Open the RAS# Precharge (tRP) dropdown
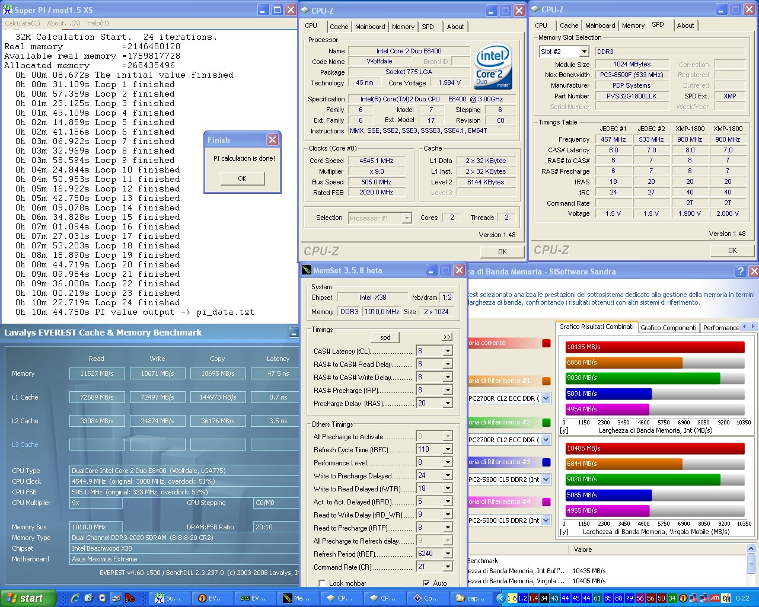This screenshot has height=607, width=759. (x=448, y=390)
